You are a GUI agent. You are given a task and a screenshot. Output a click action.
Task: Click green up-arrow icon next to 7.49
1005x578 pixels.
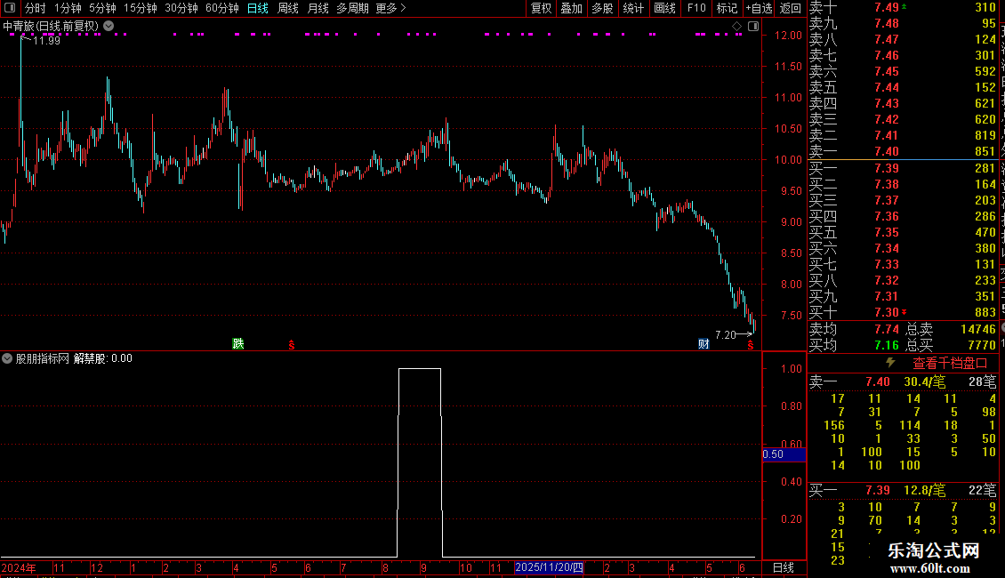[904, 6]
